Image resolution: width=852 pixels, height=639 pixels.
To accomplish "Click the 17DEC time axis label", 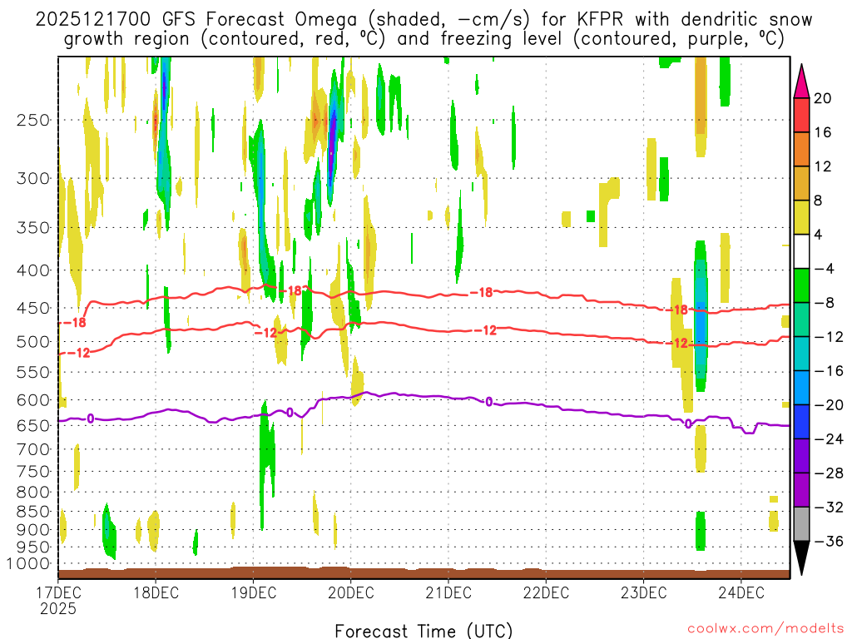I will [58, 592].
